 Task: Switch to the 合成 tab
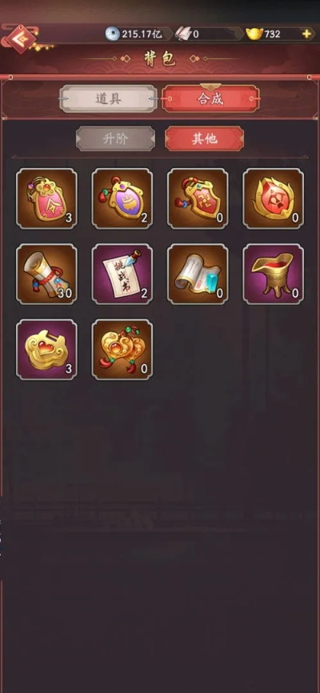[210, 98]
